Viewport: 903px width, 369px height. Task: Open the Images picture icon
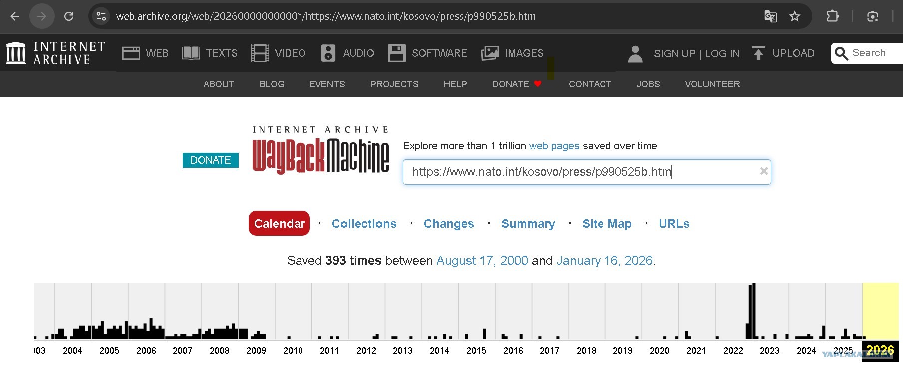[x=490, y=53]
